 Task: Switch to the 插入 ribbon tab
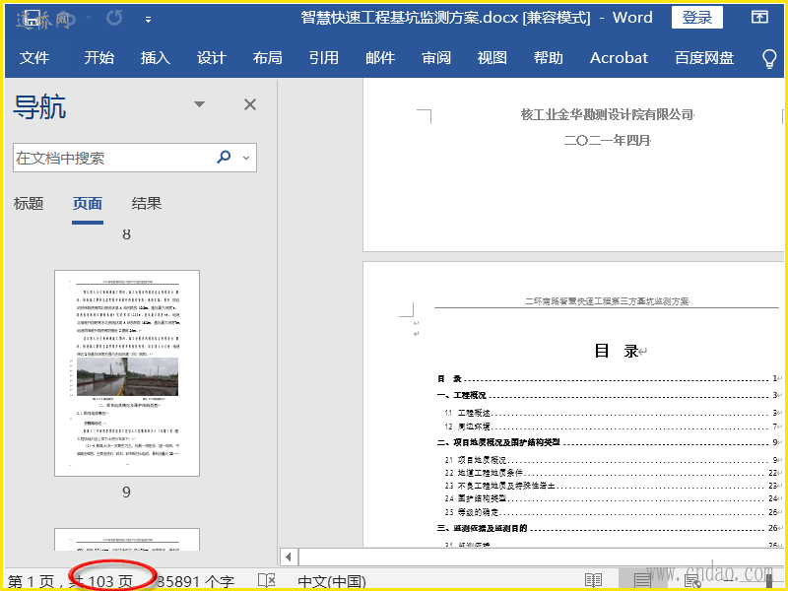(156, 58)
